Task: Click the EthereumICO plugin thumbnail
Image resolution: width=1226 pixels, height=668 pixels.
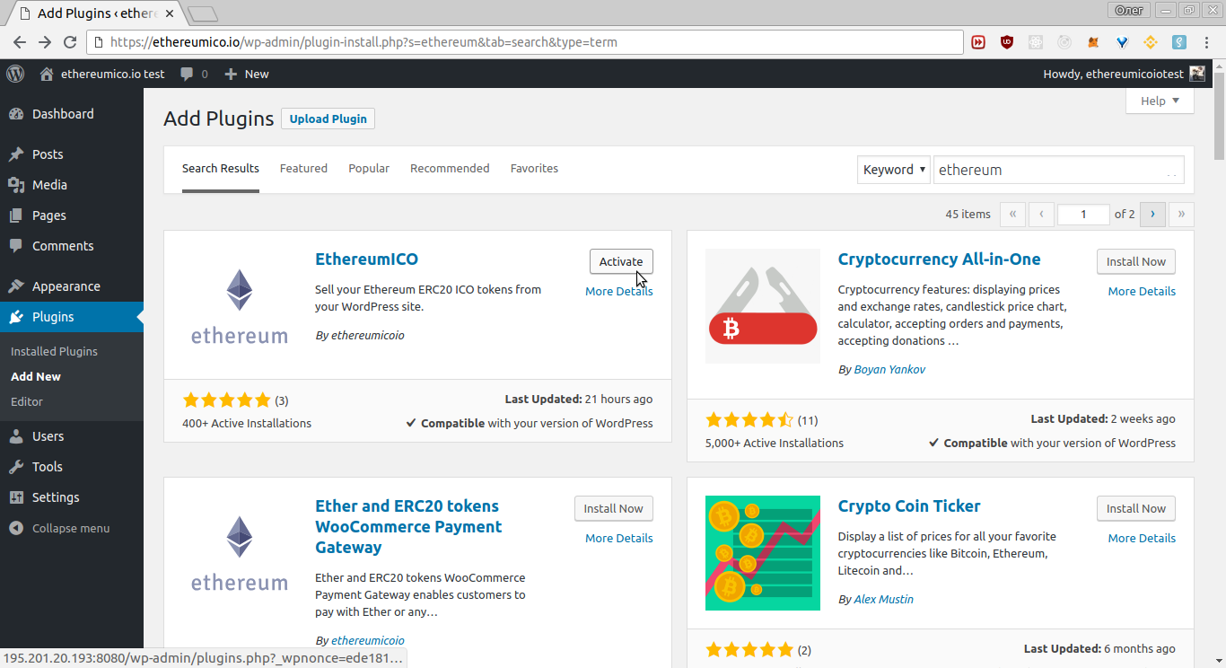Action: point(240,306)
